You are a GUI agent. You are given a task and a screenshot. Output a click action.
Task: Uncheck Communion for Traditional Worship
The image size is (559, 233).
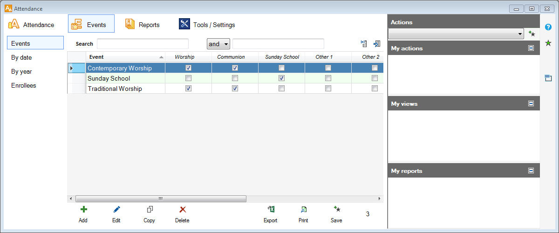pyautogui.click(x=235, y=89)
